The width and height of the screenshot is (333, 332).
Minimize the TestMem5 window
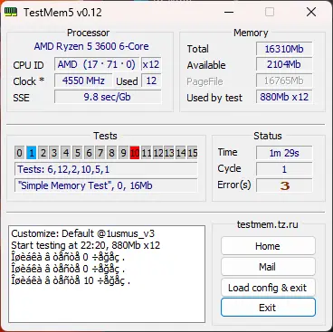tap(229, 13)
